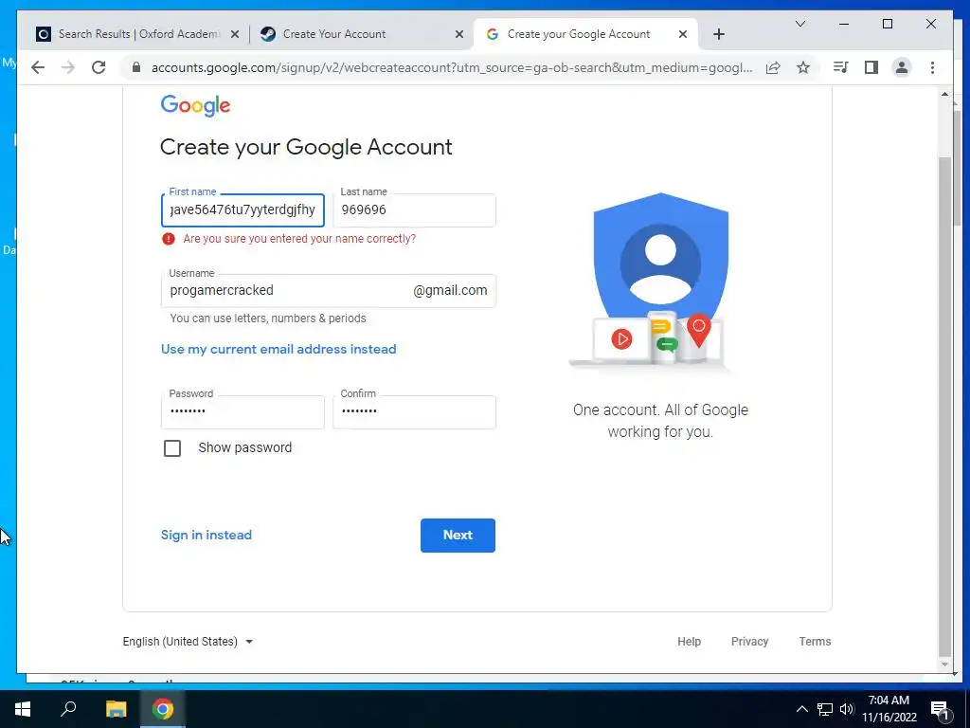
Task: Show hidden system tray icons
Action: pos(801,709)
